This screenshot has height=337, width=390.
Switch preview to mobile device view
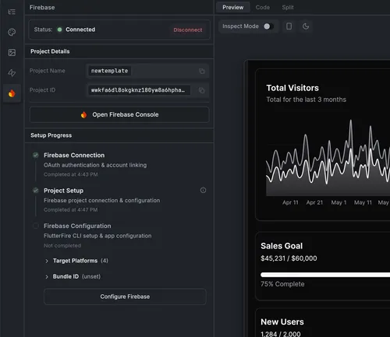pos(289,26)
